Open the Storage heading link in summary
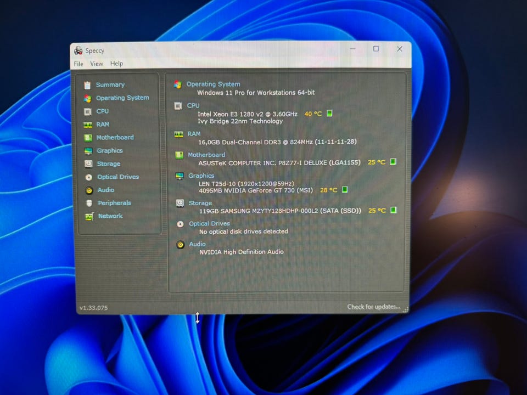The width and height of the screenshot is (527, 395). [200, 203]
